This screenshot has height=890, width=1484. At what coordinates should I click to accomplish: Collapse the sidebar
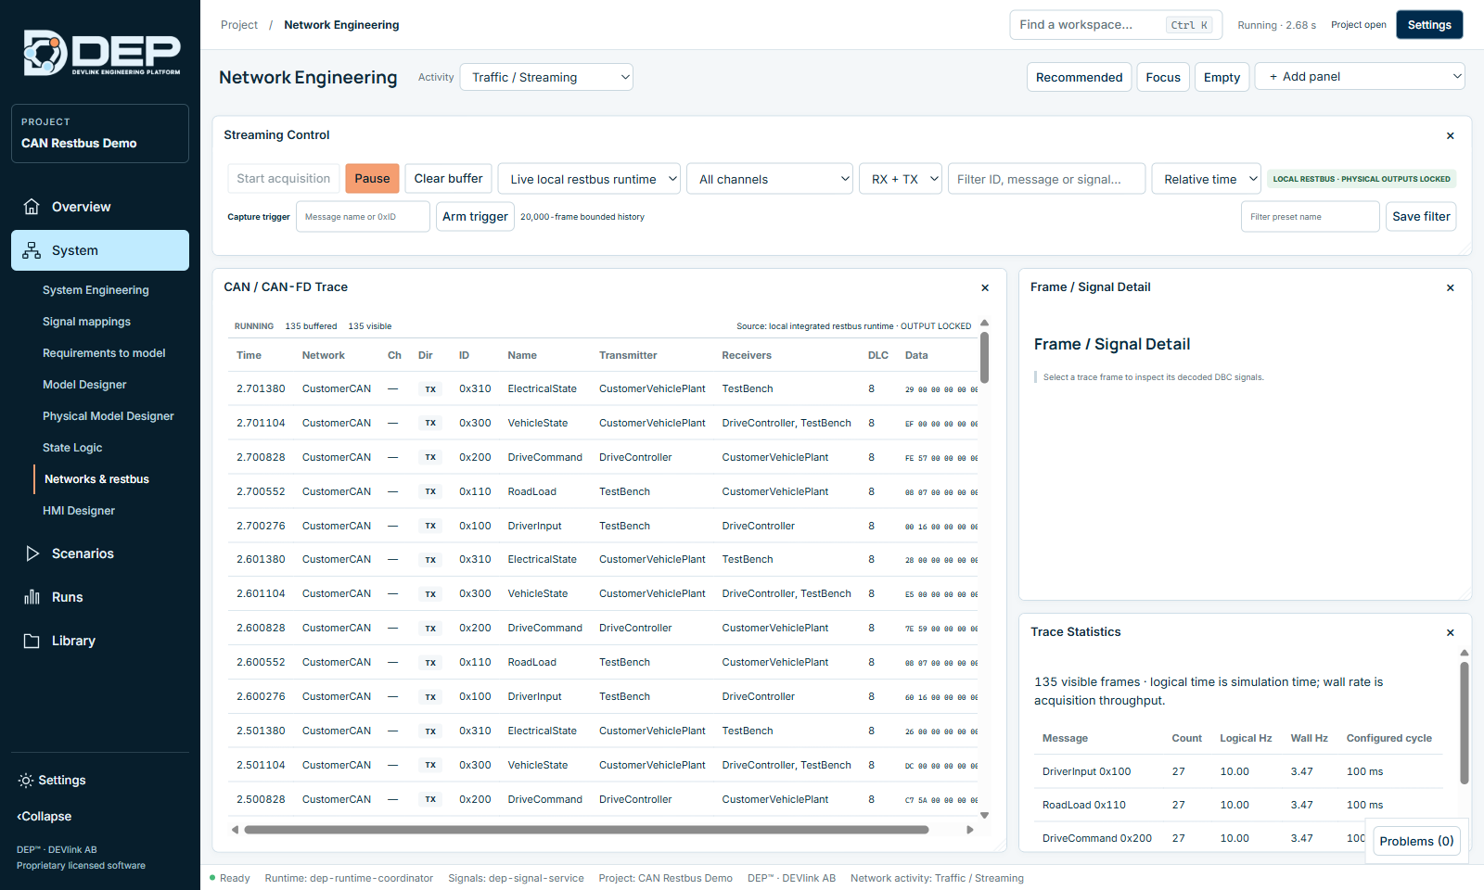tap(44, 817)
